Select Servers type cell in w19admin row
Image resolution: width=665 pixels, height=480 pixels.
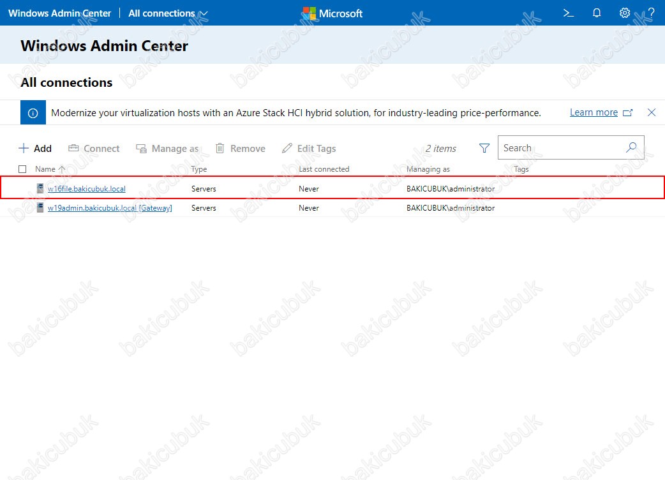pyautogui.click(x=204, y=208)
